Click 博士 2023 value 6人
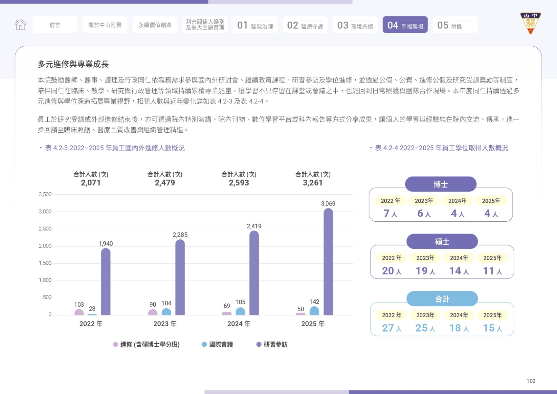557x394 pixels. coord(424,214)
